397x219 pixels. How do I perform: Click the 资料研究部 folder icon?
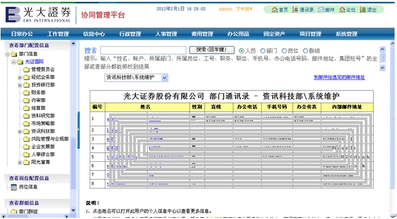coord(26,116)
